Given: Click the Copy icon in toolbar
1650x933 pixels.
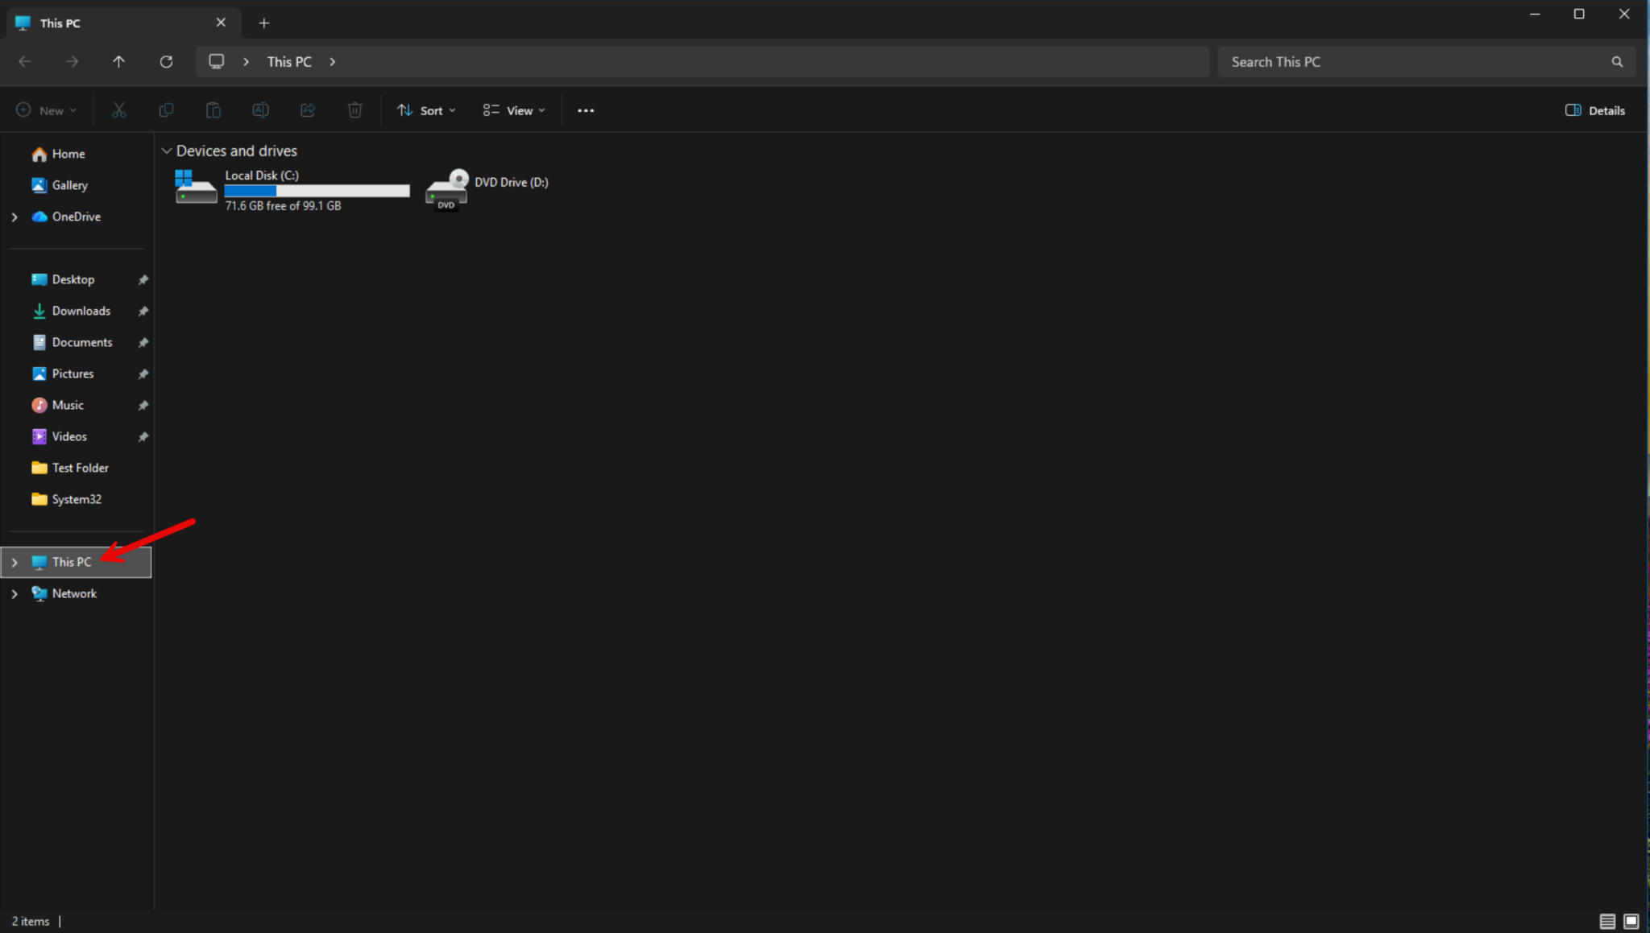Looking at the screenshot, I should (x=166, y=110).
